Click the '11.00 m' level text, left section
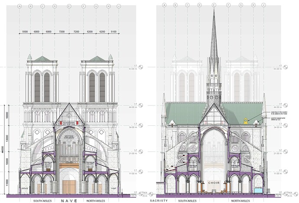This screenshot has width=299, height=203. pos(133,174)
